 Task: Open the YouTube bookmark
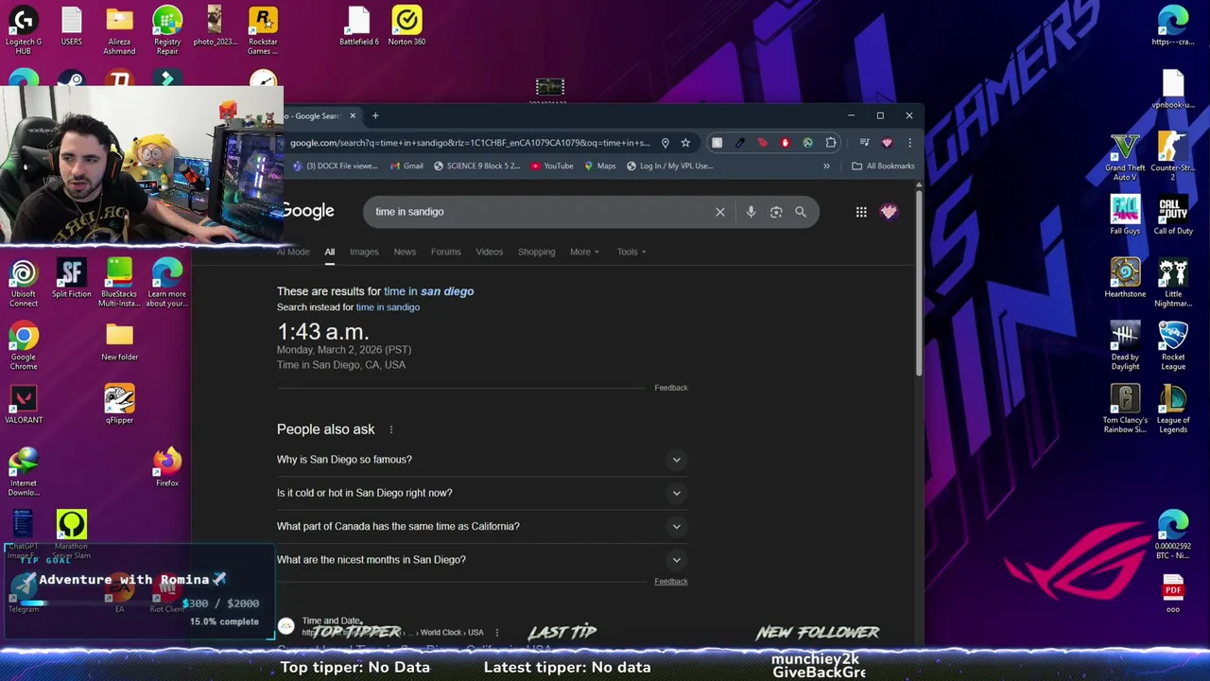pyautogui.click(x=551, y=166)
